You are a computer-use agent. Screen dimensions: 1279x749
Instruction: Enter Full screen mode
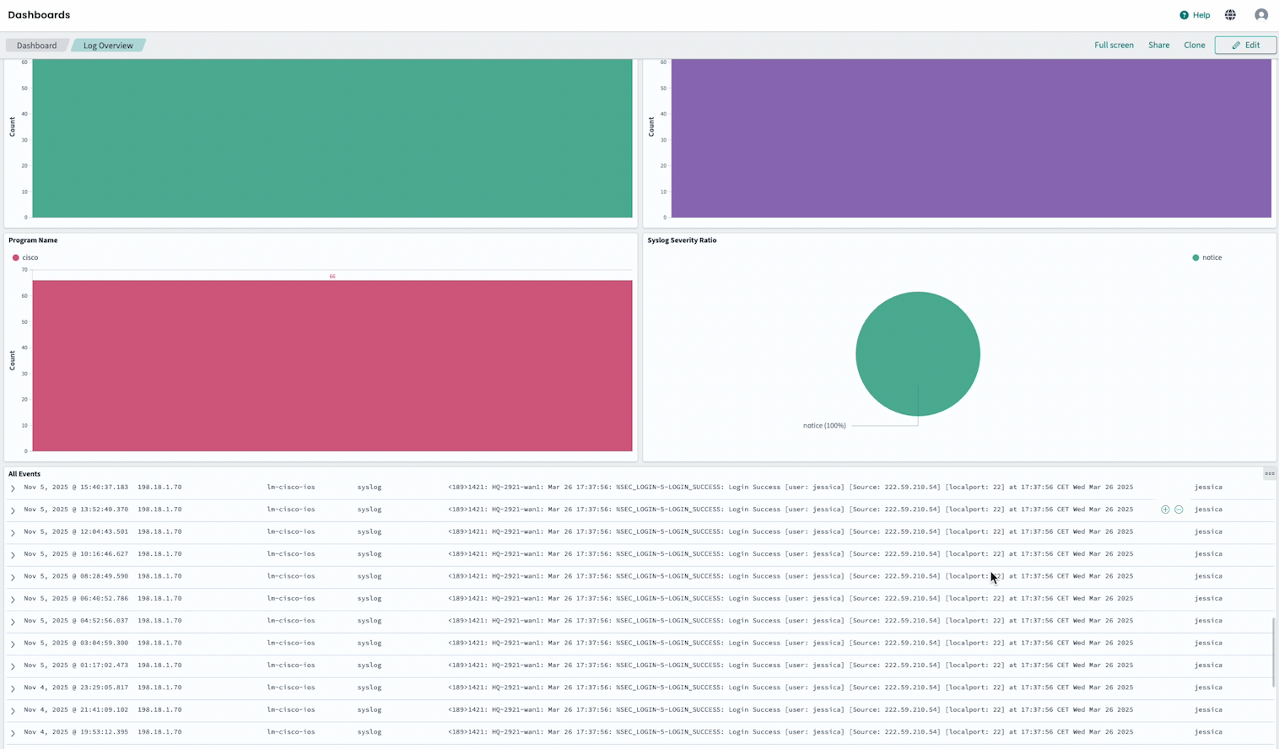pos(1114,46)
